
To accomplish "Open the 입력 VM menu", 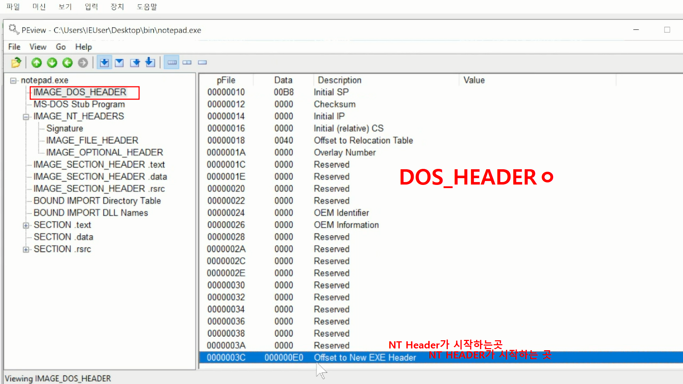I will (91, 7).
